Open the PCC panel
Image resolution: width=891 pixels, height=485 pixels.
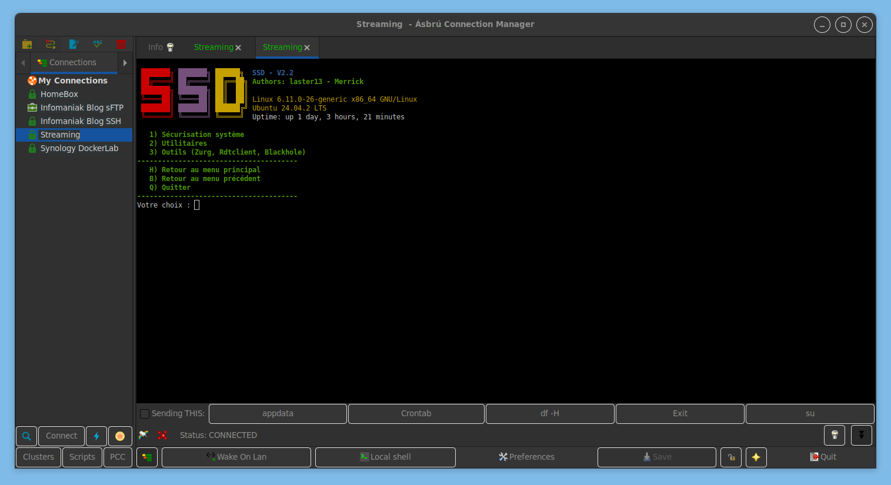coord(118,457)
